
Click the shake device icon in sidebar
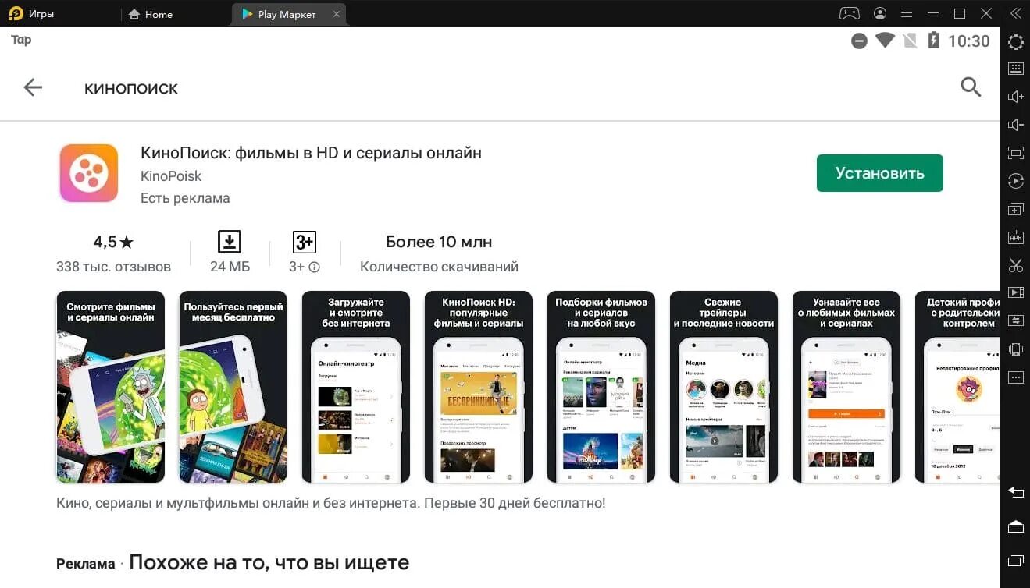(1015, 349)
